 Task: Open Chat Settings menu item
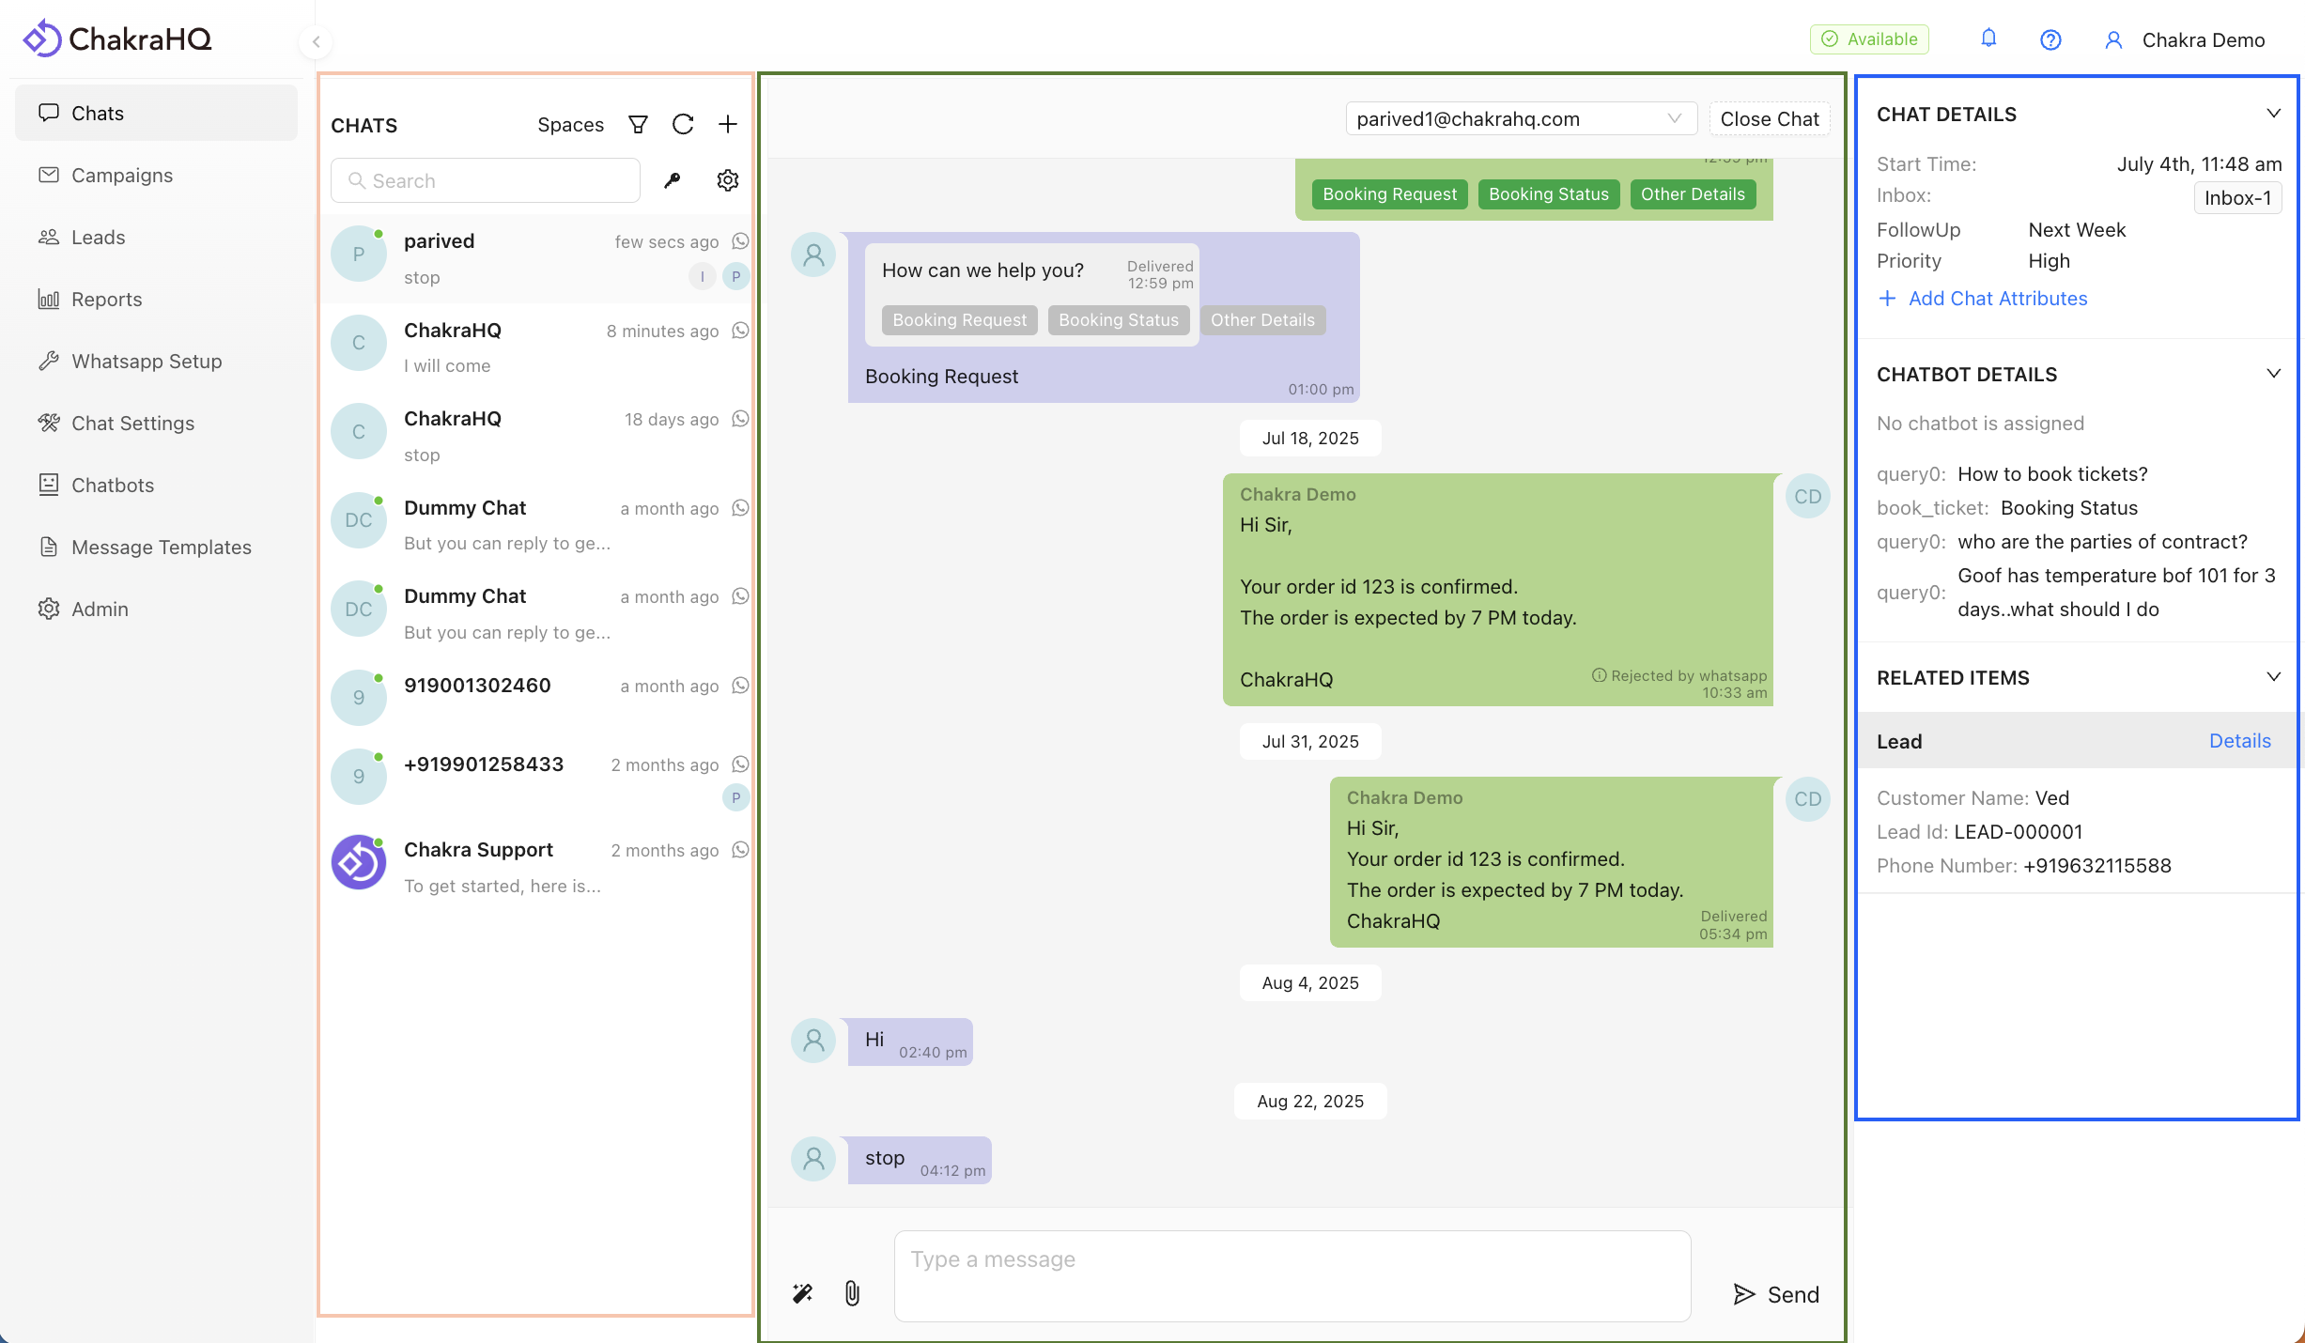[156, 423]
